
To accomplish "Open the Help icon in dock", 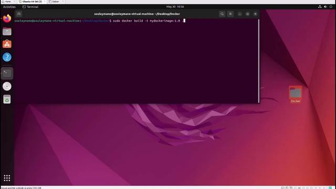I will click(7, 57).
